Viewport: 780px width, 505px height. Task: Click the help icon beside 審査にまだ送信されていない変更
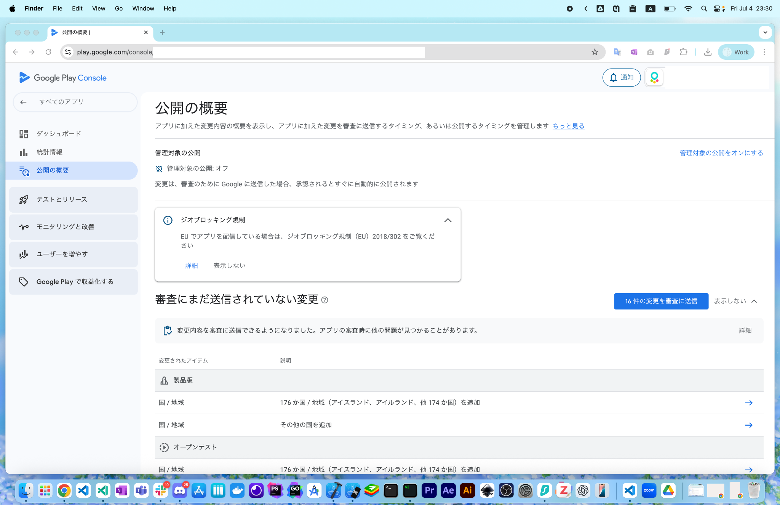[x=324, y=300]
